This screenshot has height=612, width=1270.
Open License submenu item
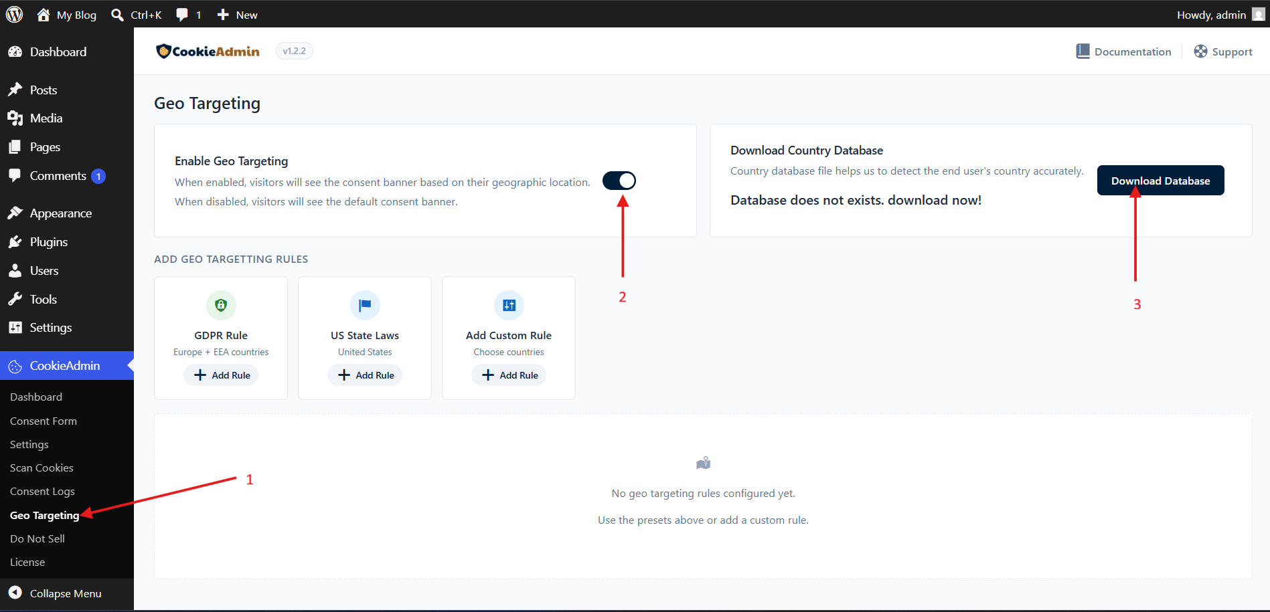coord(27,563)
